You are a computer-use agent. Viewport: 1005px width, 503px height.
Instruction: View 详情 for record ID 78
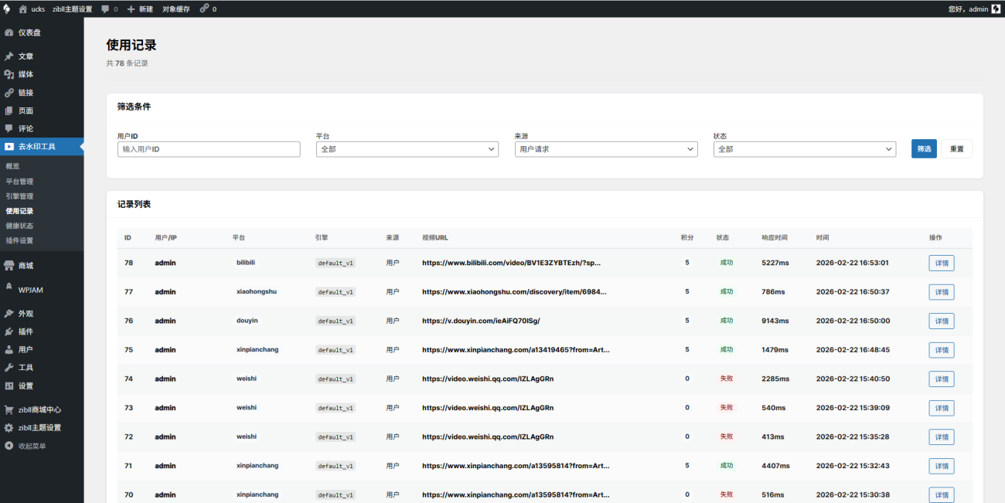pos(941,263)
